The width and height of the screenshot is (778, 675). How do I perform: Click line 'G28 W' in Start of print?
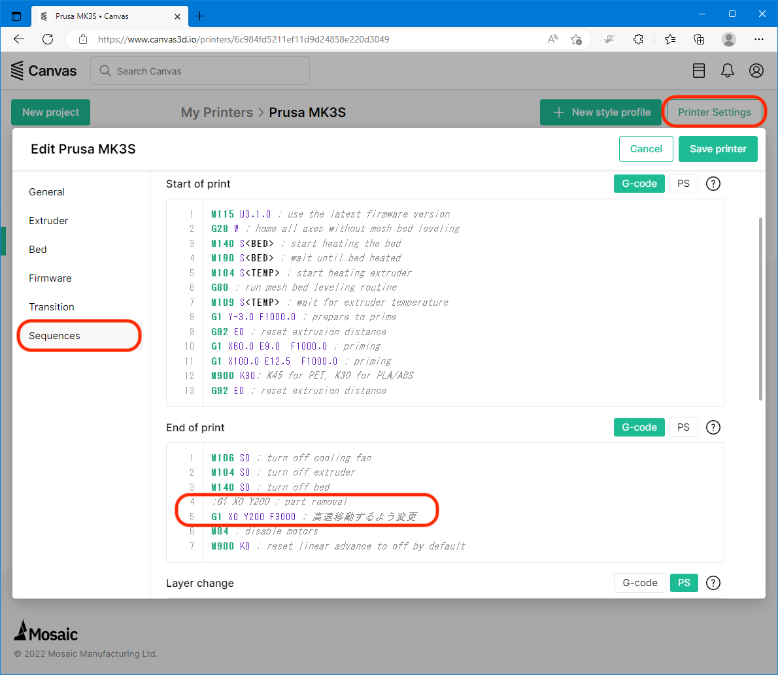click(x=335, y=229)
